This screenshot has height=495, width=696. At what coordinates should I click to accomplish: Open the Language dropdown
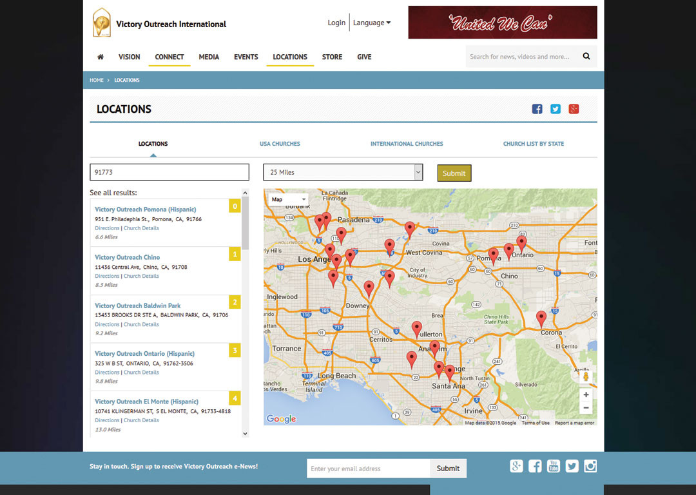click(372, 23)
